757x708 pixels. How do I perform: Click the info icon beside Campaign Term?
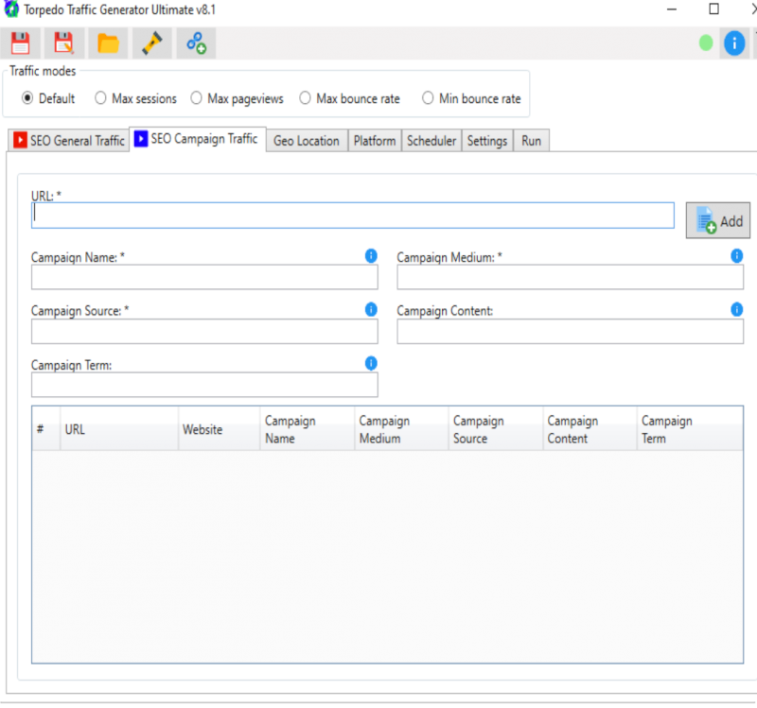point(371,363)
